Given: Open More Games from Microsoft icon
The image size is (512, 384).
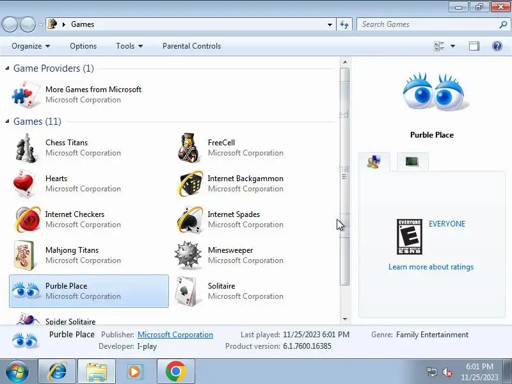Looking at the screenshot, I should pyautogui.click(x=26, y=95).
